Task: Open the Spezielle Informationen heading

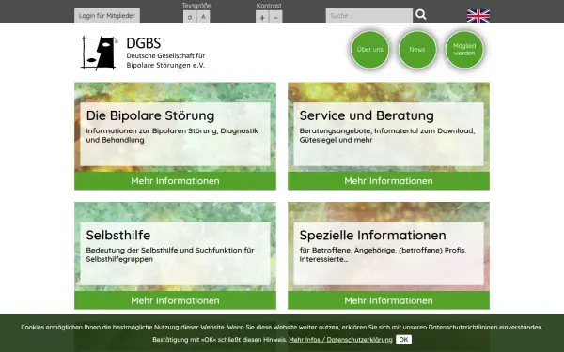Action: (372, 236)
